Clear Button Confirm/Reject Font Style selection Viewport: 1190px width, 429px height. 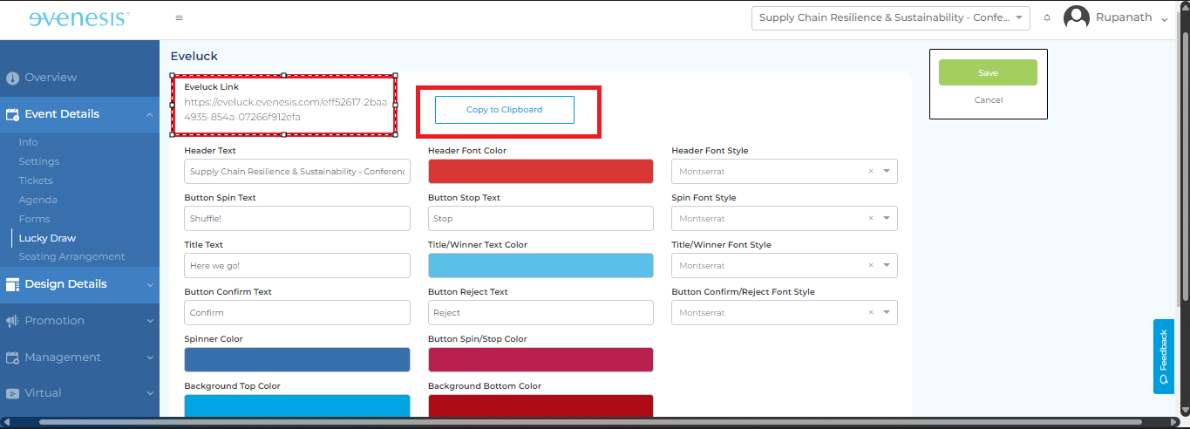(x=870, y=313)
